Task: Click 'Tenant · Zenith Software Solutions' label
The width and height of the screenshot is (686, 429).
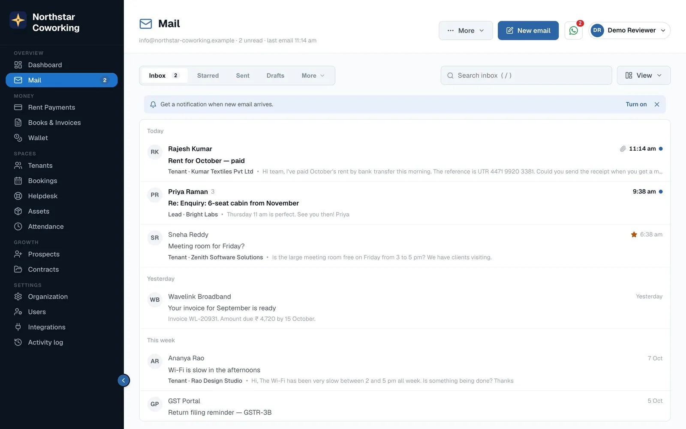Action: click(216, 257)
